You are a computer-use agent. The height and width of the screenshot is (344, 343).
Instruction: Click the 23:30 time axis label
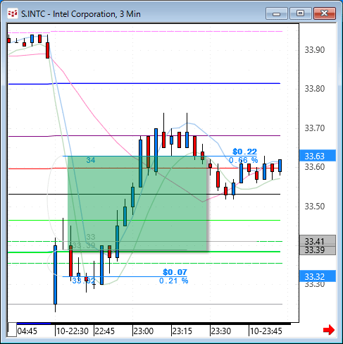(221, 331)
